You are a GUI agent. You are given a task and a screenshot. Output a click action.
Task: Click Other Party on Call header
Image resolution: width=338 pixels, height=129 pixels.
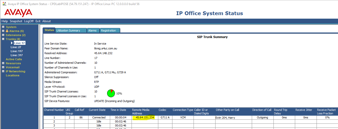pyautogui.click(x=233, y=112)
